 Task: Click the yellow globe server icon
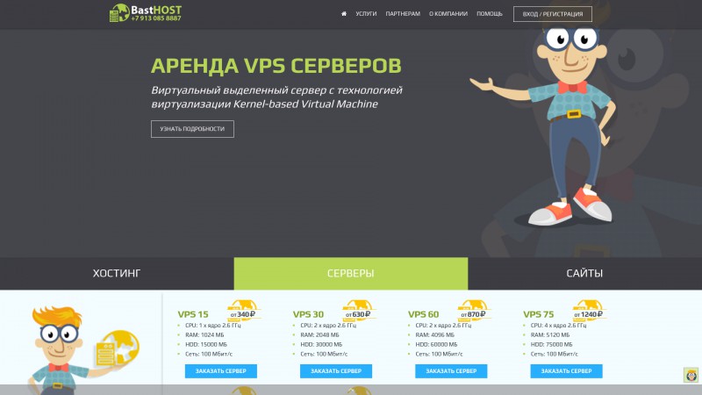[118, 348]
